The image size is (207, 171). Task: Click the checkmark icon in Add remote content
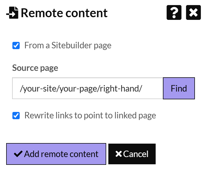point(18,154)
